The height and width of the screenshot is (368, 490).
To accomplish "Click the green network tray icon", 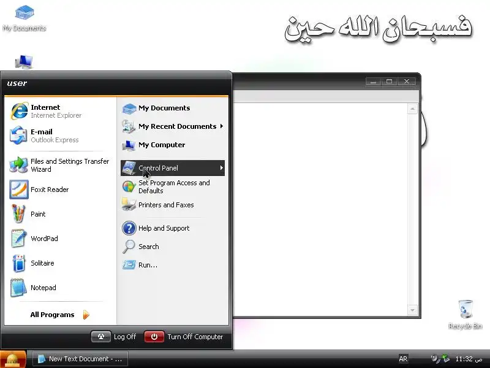I will pos(446,359).
